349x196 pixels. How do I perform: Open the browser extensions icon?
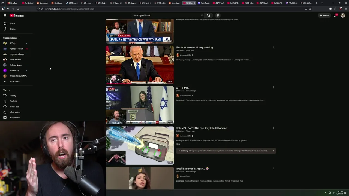point(335,9)
